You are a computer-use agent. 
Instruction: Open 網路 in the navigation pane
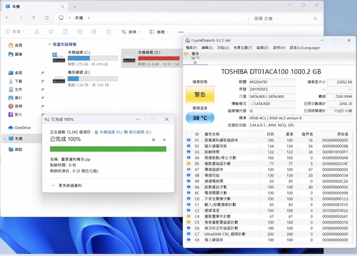tap(15, 149)
